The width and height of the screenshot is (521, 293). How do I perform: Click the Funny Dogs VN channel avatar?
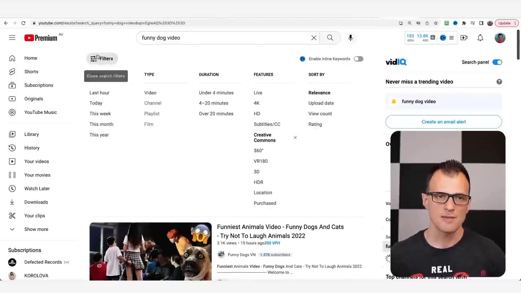pyautogui.click(x=221, y=254)
